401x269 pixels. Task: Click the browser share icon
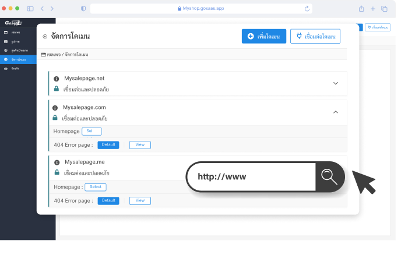pyautogui.click(x=361, y=9)
